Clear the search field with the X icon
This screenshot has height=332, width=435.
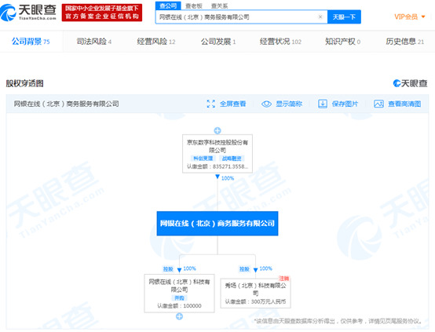pos(320,17)
